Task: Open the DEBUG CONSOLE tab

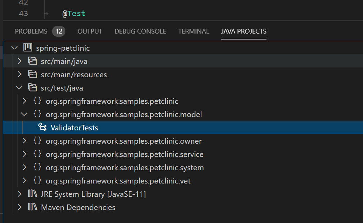Action: click(140, 31)
